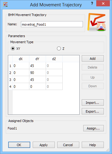The image size is (112, 154).
Task: Click the dY cell in row 4
Action: click(38, 86)
